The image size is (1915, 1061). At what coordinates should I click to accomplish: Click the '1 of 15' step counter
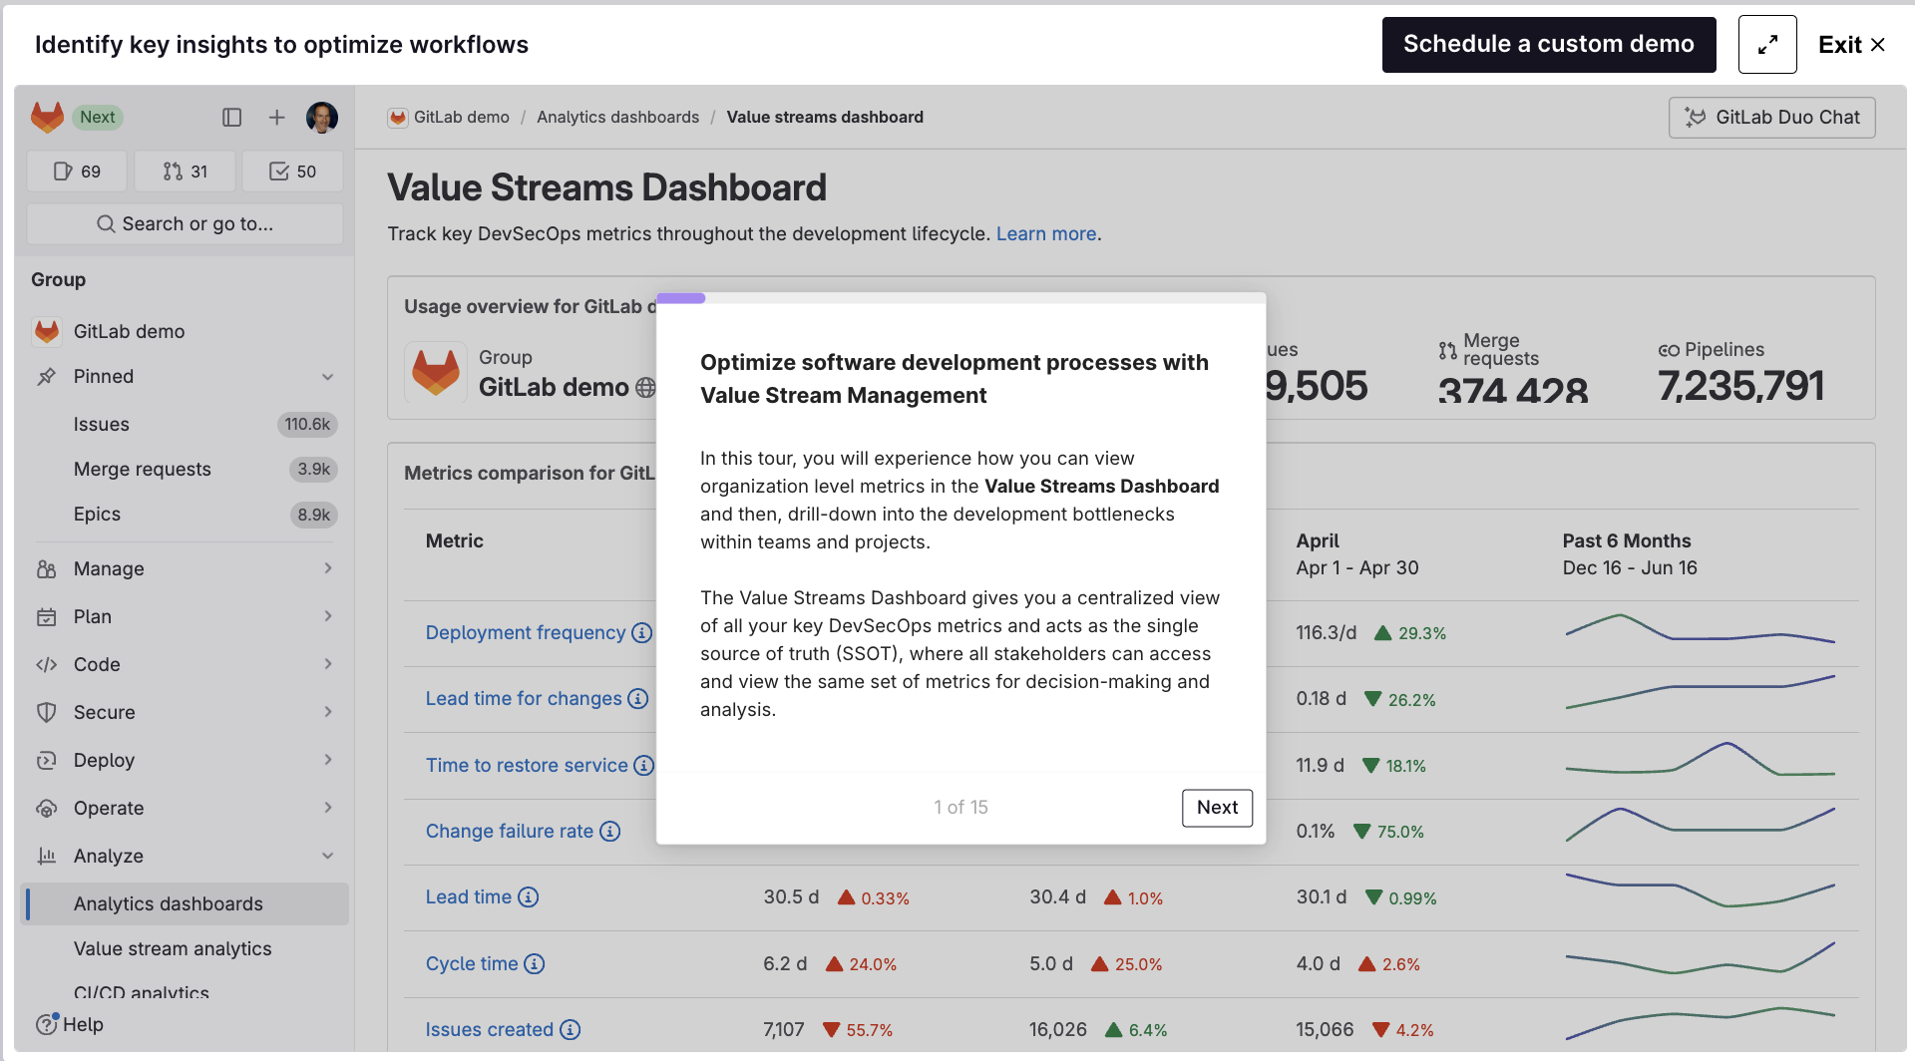960,808
